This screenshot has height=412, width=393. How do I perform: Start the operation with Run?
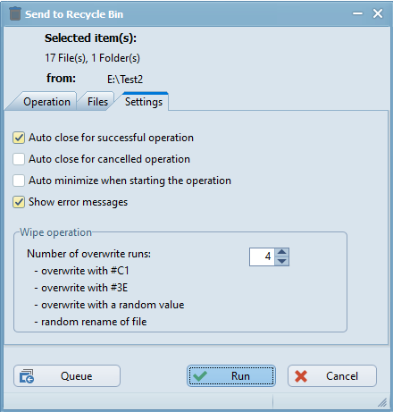point(231,376)
